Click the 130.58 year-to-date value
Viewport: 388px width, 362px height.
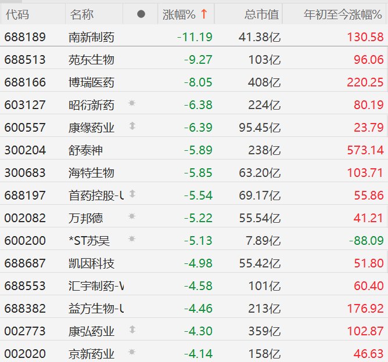point(365,37)
